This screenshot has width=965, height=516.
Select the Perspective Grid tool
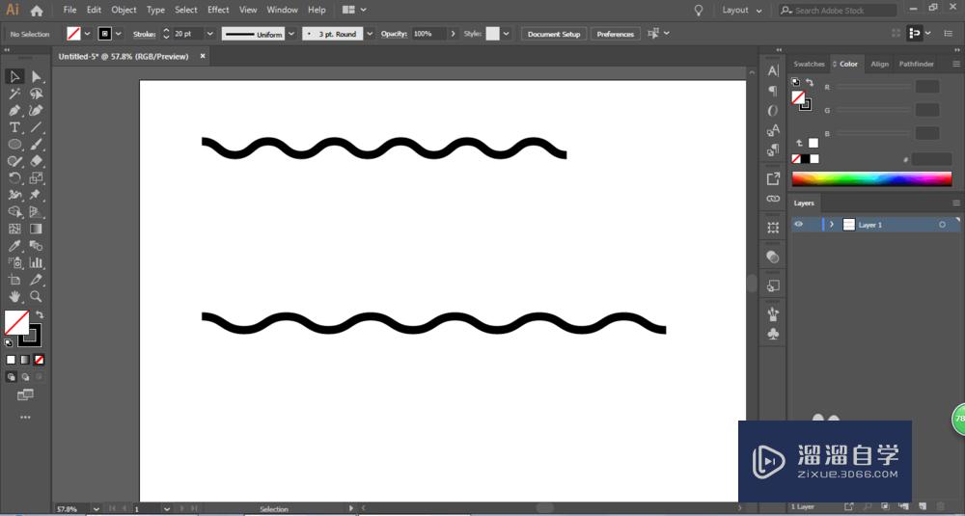coord(37,212)
